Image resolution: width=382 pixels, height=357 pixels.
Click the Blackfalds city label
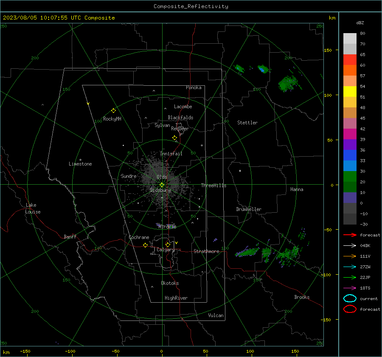coord(180,118)
